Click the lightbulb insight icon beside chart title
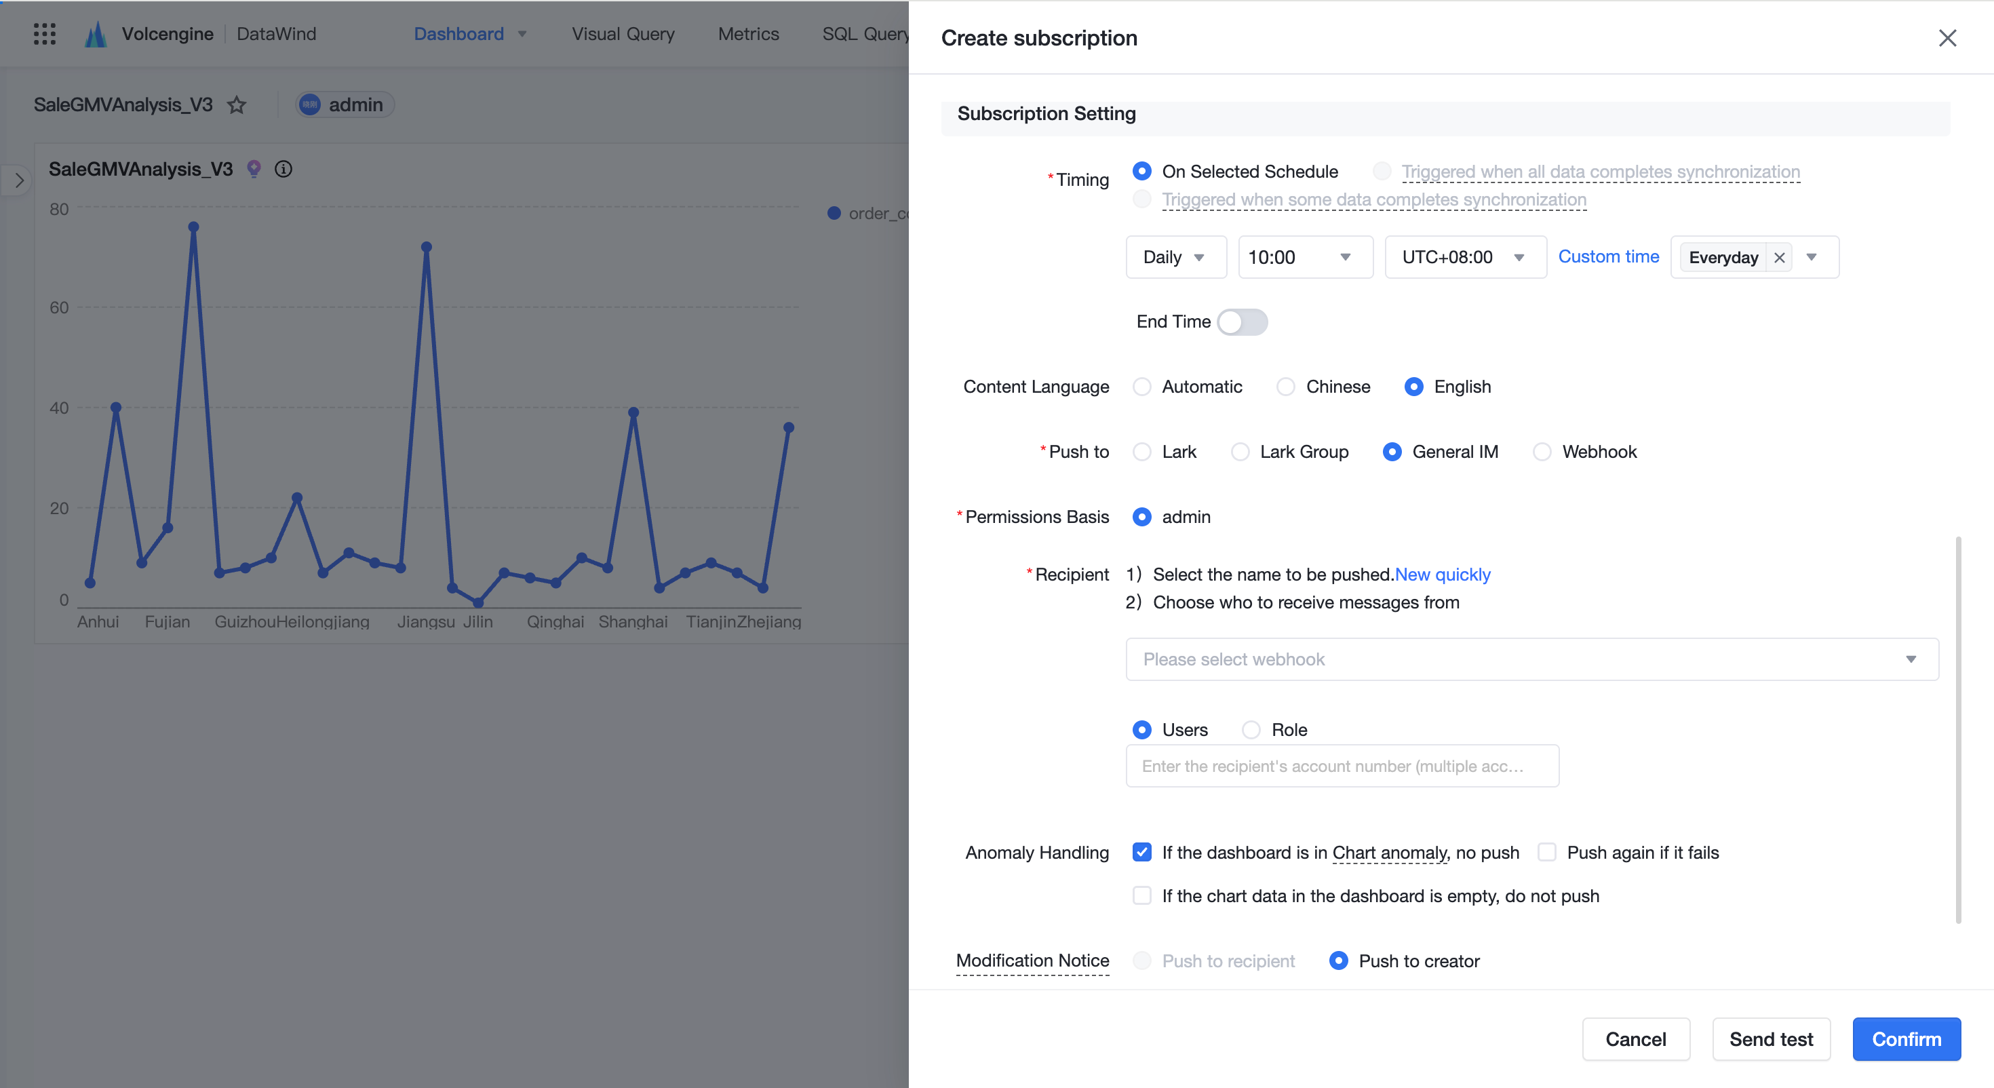1994x1088 pixels. point(254,169)
